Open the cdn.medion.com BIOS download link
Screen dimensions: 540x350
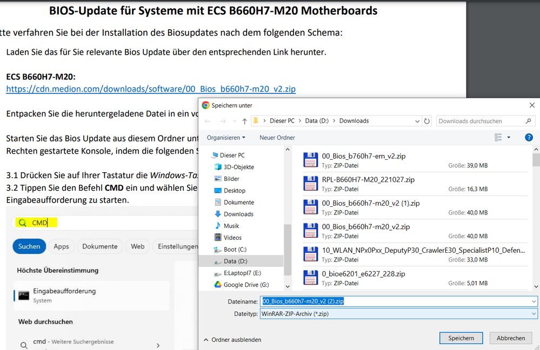point(151,89)
